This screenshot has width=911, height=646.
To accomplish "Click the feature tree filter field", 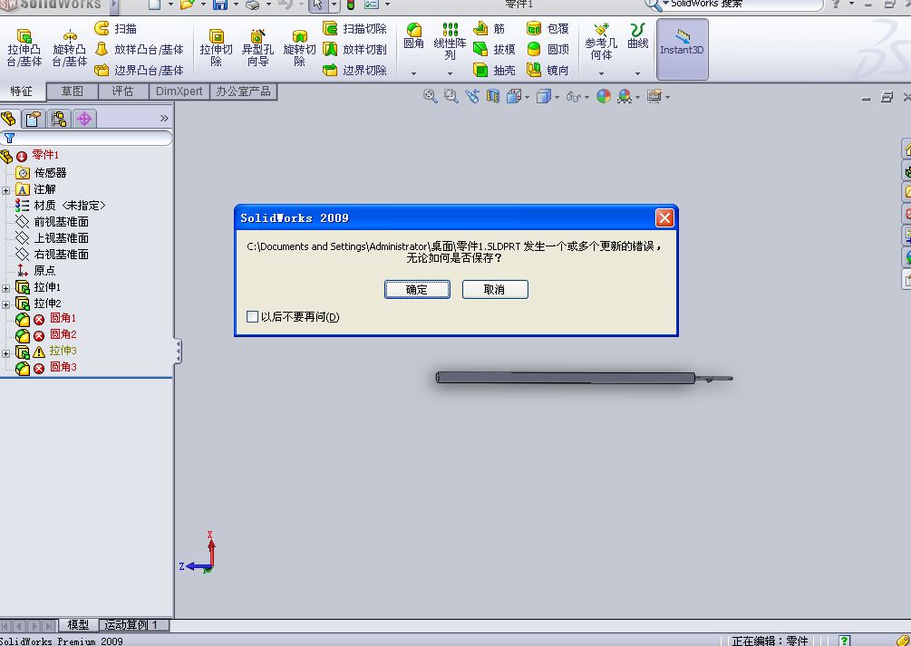I will point(86,138).
